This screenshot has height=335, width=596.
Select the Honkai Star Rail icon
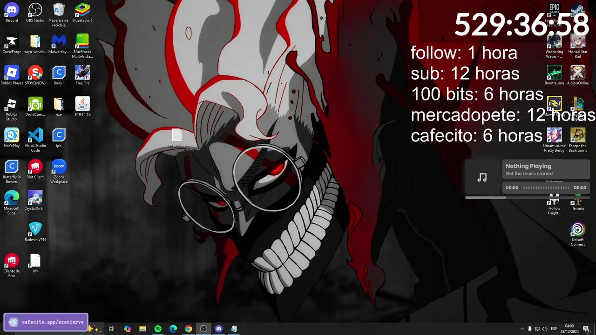(578, 47)
